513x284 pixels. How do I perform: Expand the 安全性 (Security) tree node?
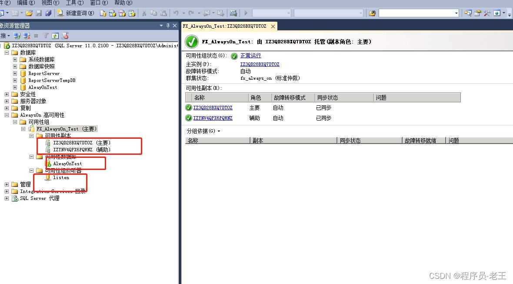pos(7,94)
